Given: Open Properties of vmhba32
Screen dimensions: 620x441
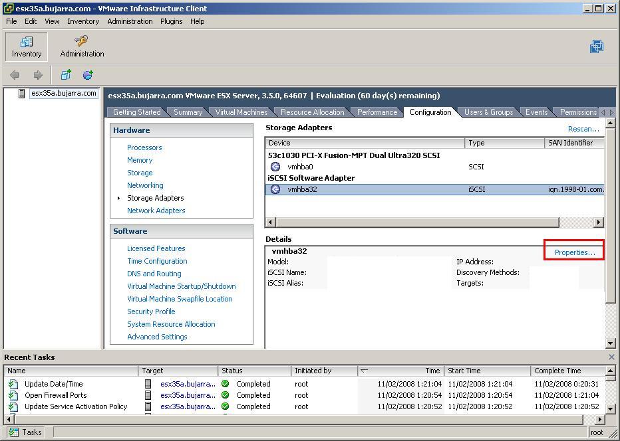Looking at the screenshot, I should click(x=575, y=252).
